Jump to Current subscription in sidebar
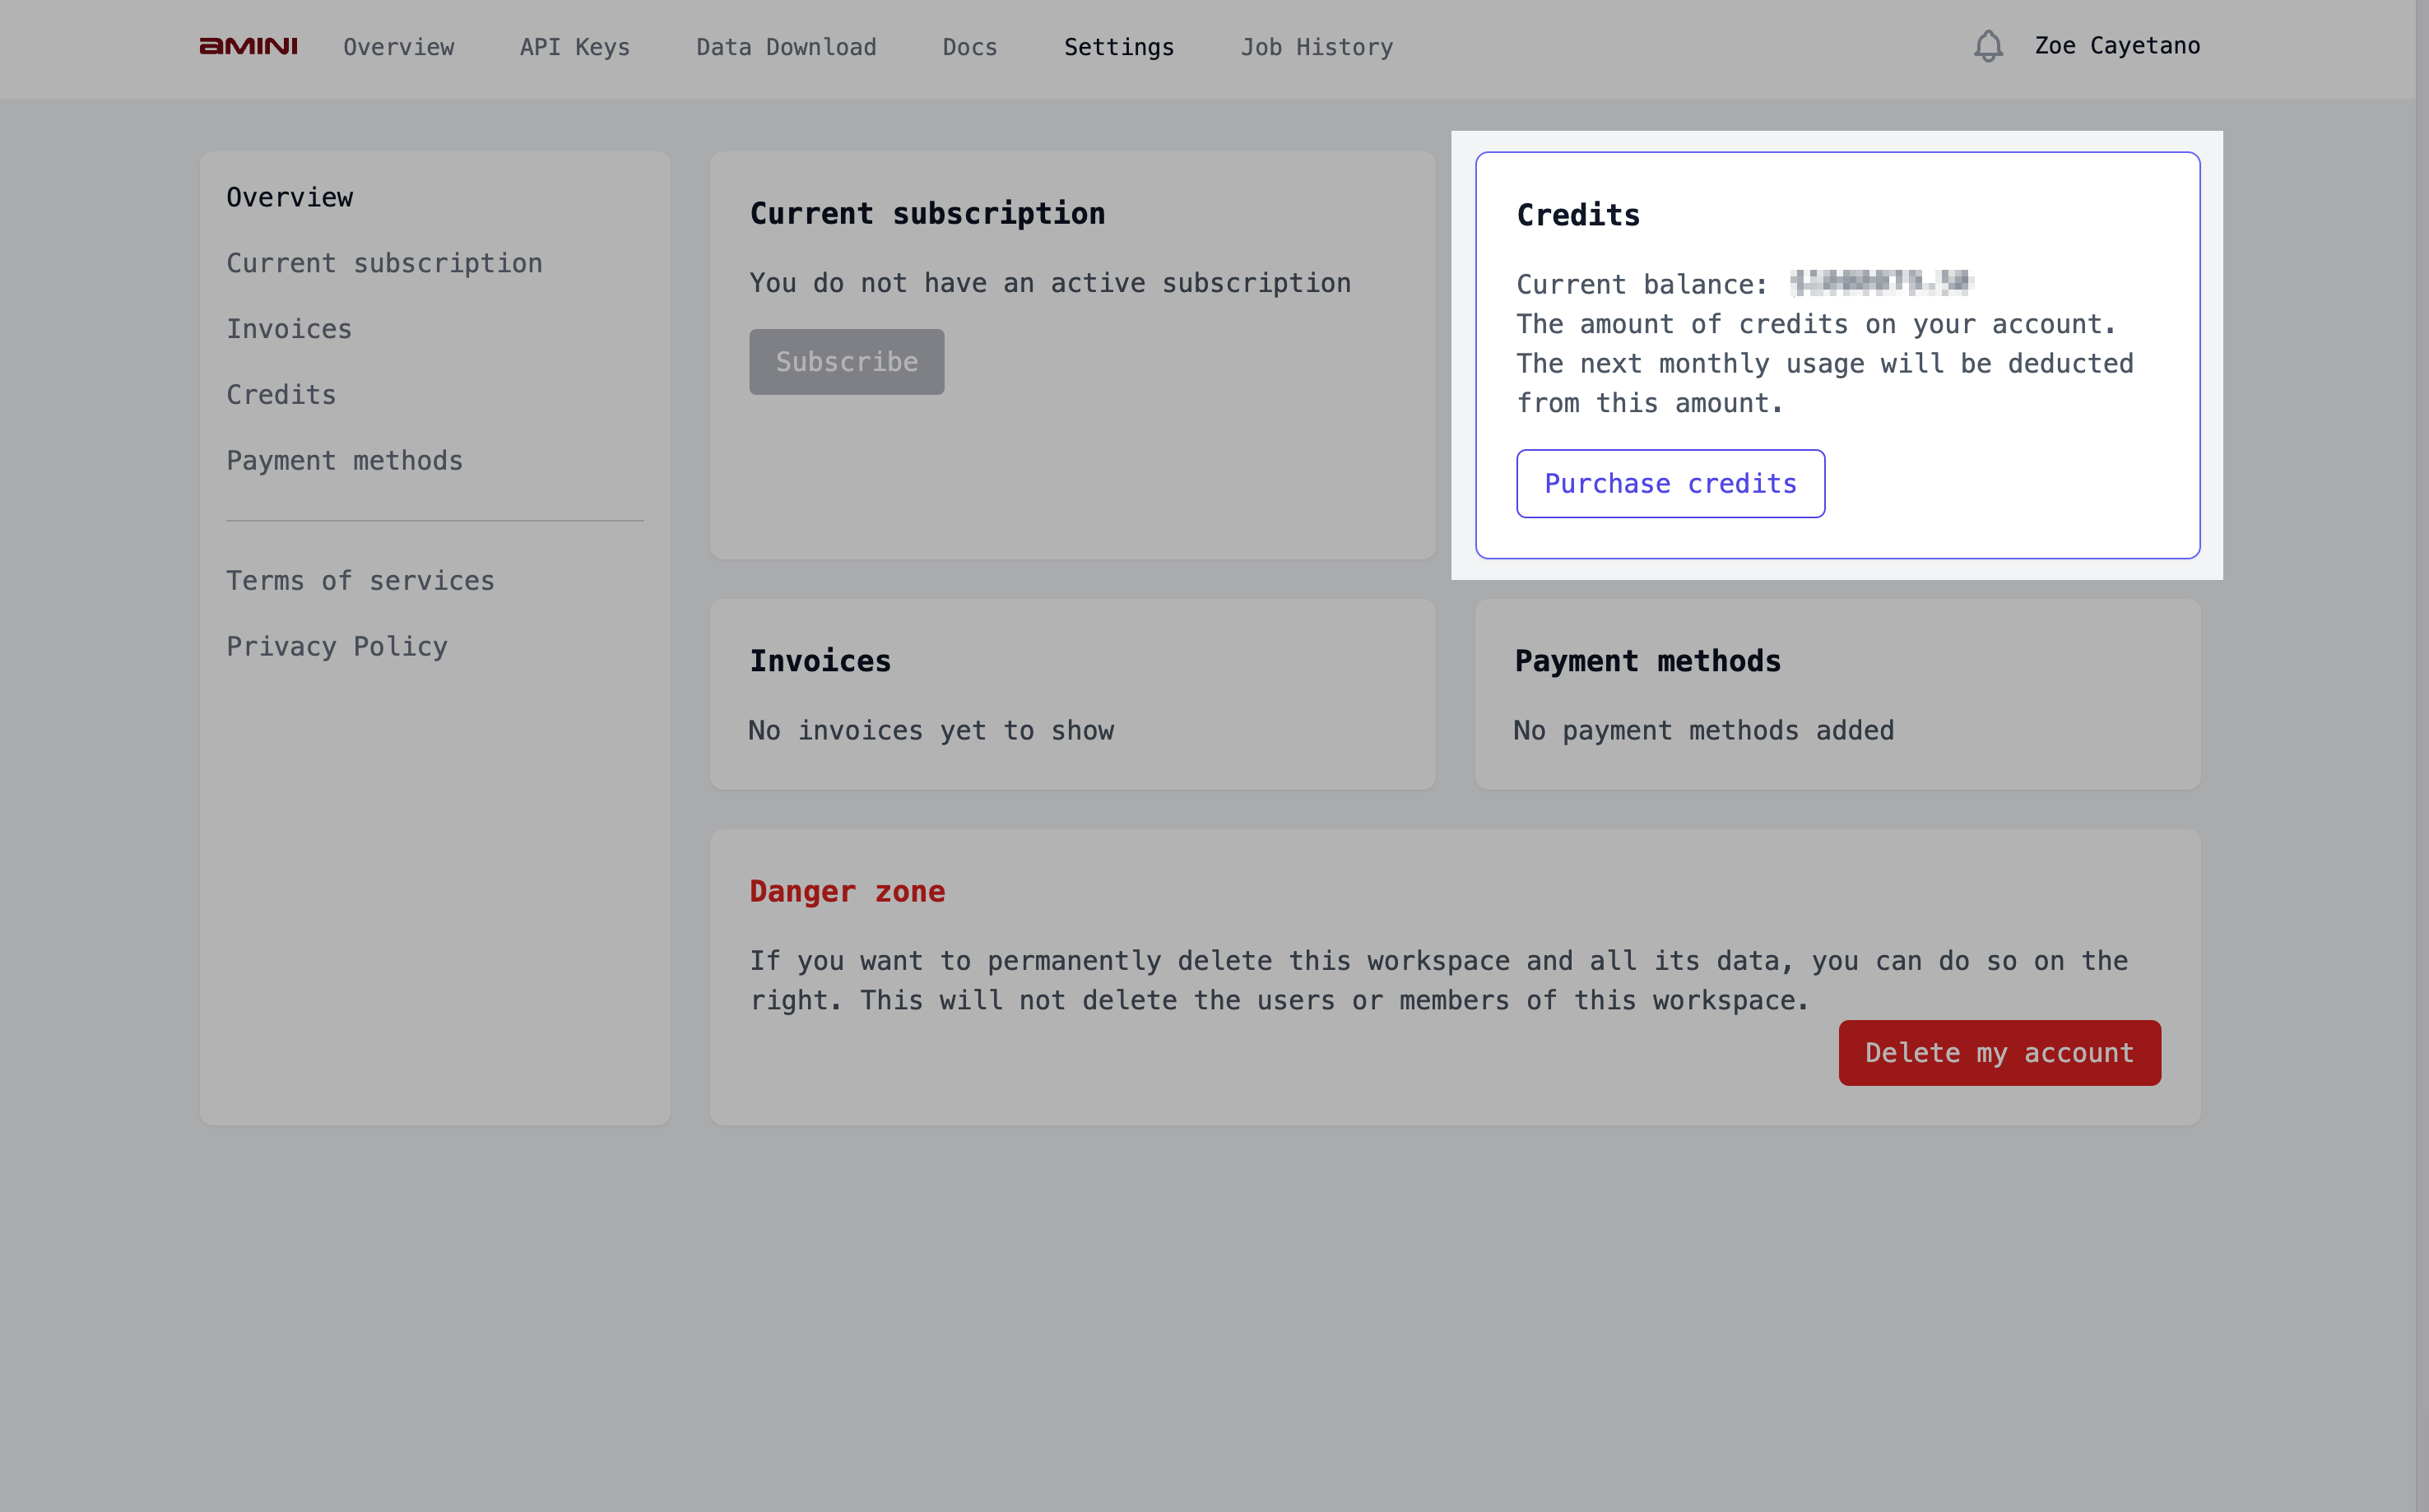Viewport: 2429px width, 1512px height. pos(384,263)
